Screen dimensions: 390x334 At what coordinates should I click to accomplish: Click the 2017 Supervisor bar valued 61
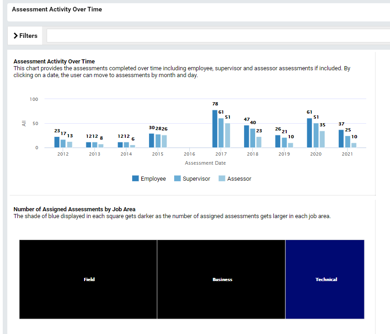[221, 133]
